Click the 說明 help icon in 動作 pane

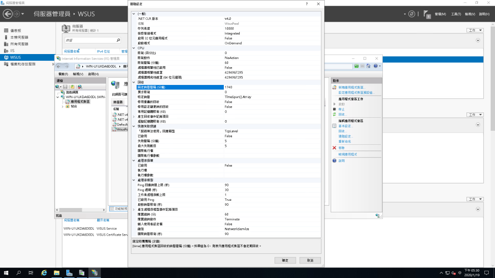pos(335,160)
